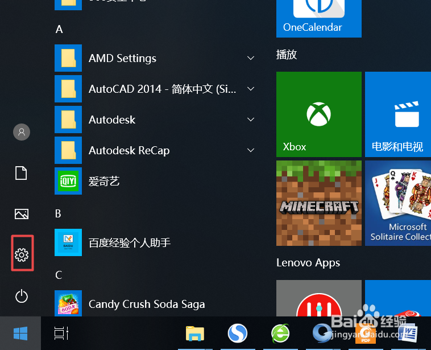Click the Windows Start button
Screen dimensions: 431x350
coord(20,333)
